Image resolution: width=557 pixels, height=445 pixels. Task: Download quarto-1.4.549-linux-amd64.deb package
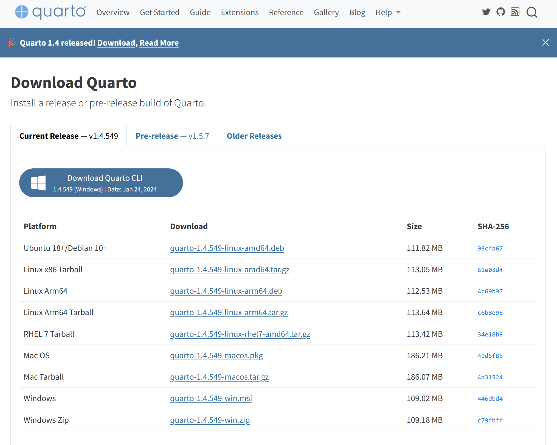tap(227, 248)
